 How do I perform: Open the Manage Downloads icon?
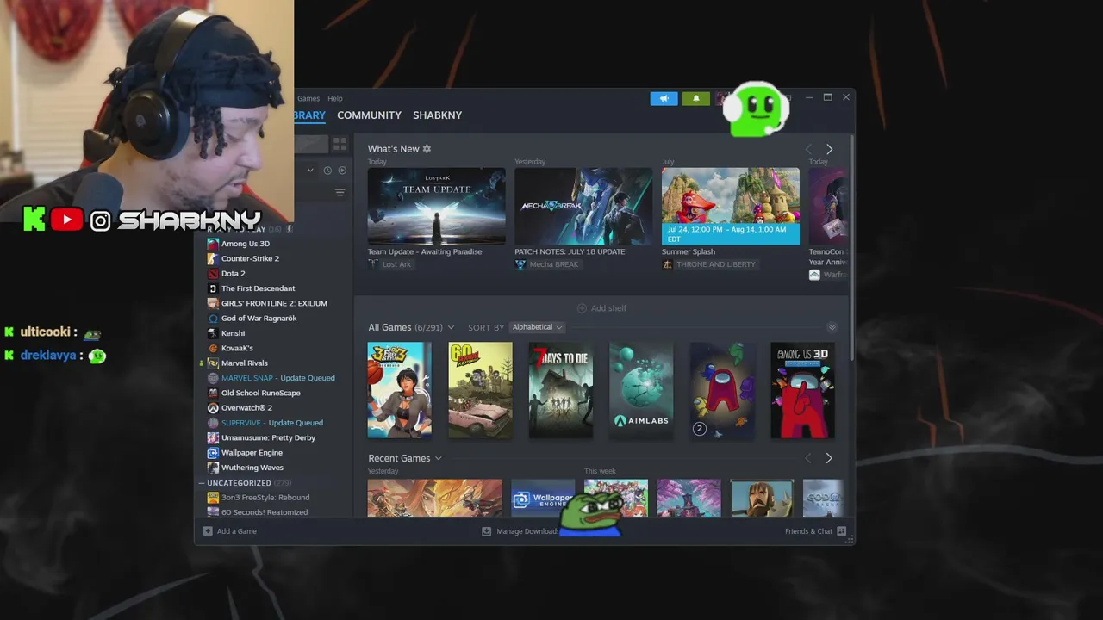click(486, 531)
